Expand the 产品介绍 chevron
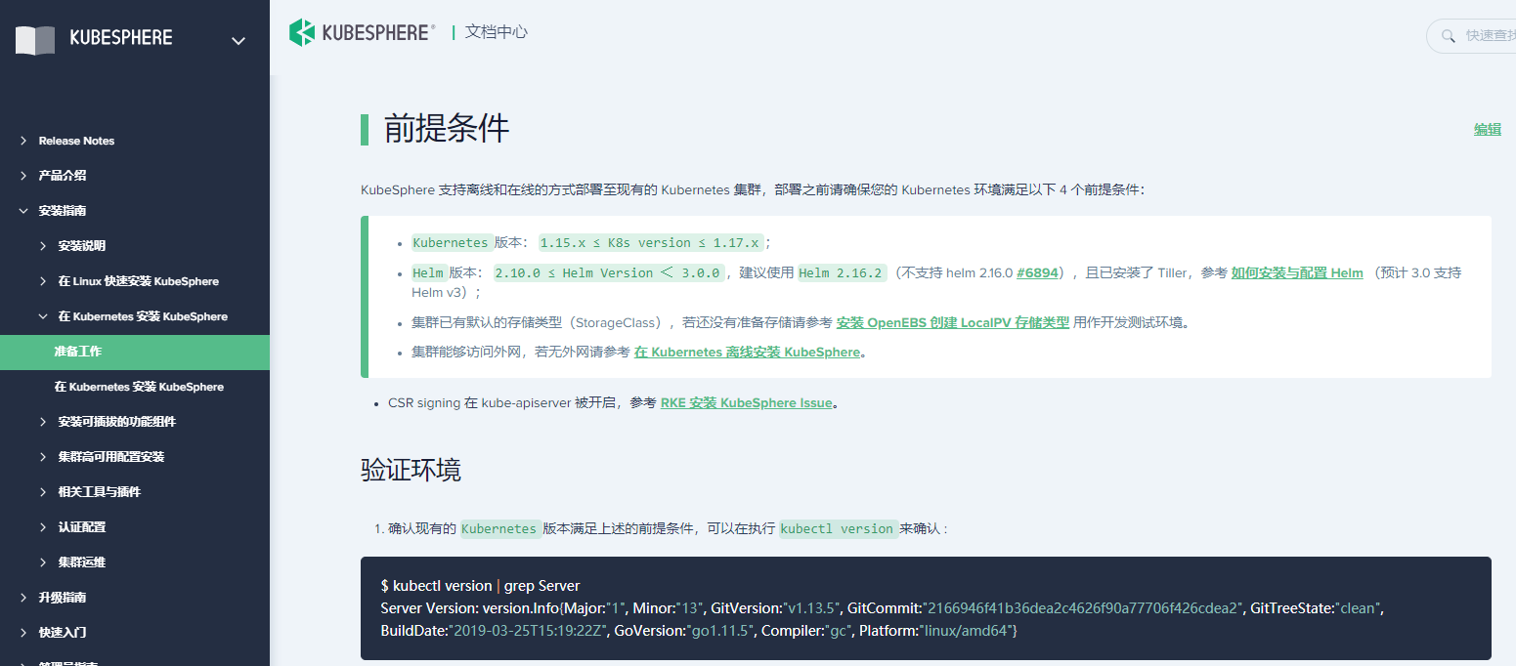Screen dimensions: 1516x666 [x=22, y=176]
